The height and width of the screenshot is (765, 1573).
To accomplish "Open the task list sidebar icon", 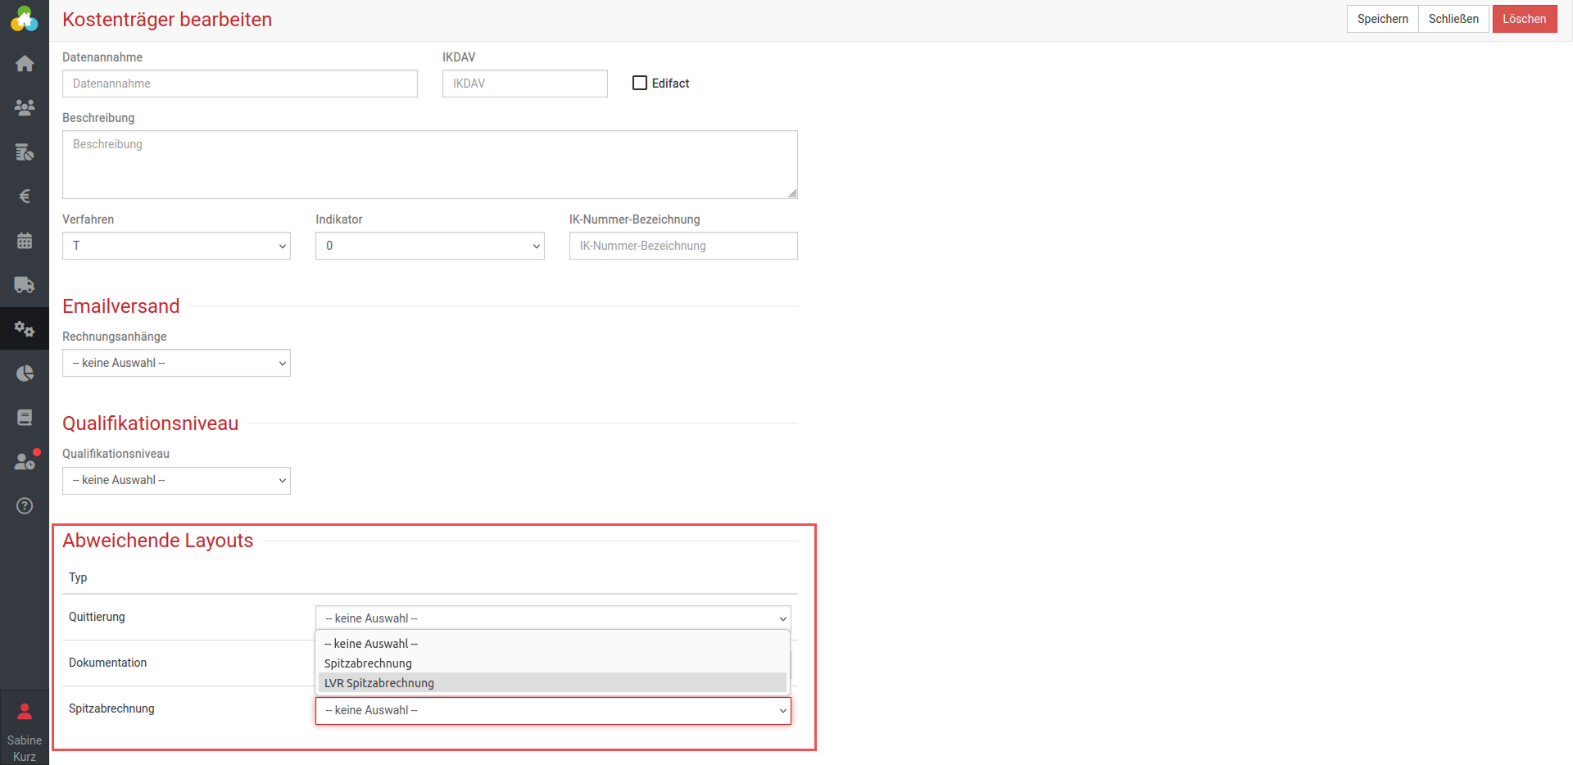I will [x=25, y=152].
